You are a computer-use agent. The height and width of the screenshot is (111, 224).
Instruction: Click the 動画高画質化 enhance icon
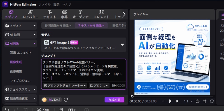point(7,98)
